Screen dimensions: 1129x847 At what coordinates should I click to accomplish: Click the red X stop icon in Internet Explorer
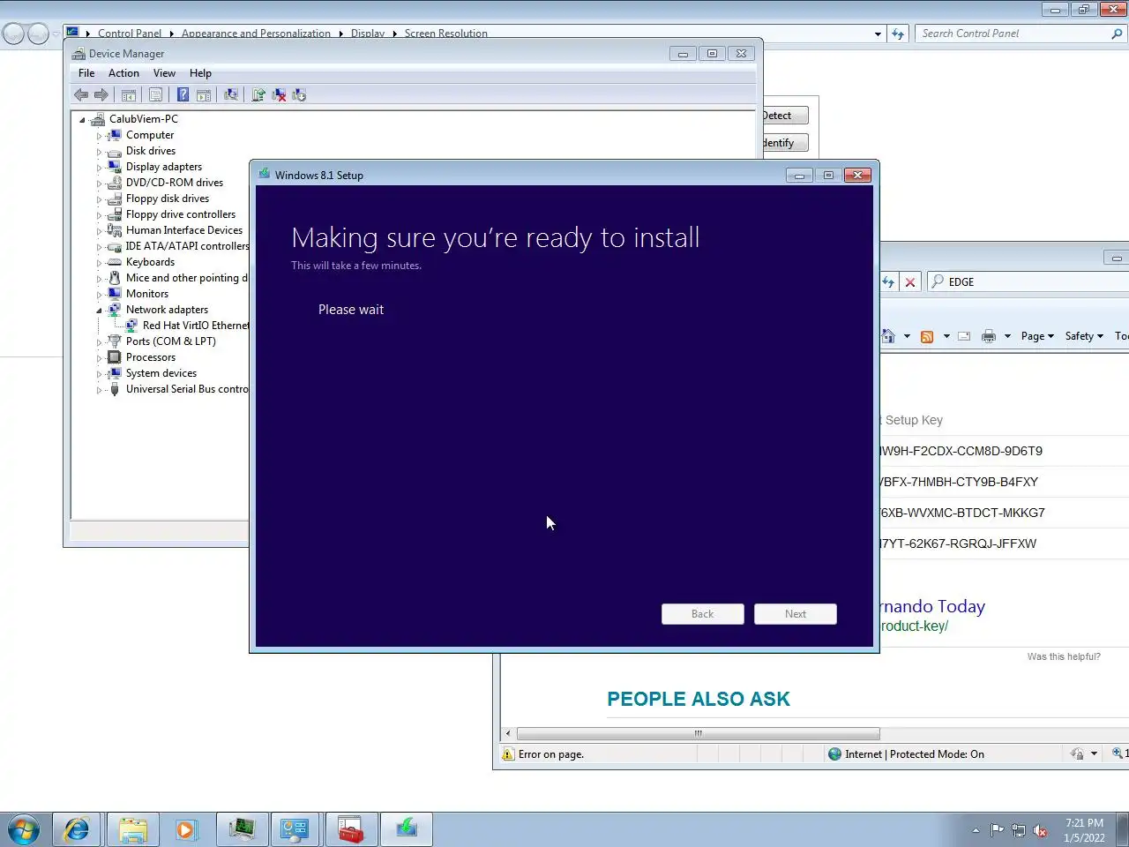pos(910,282)
